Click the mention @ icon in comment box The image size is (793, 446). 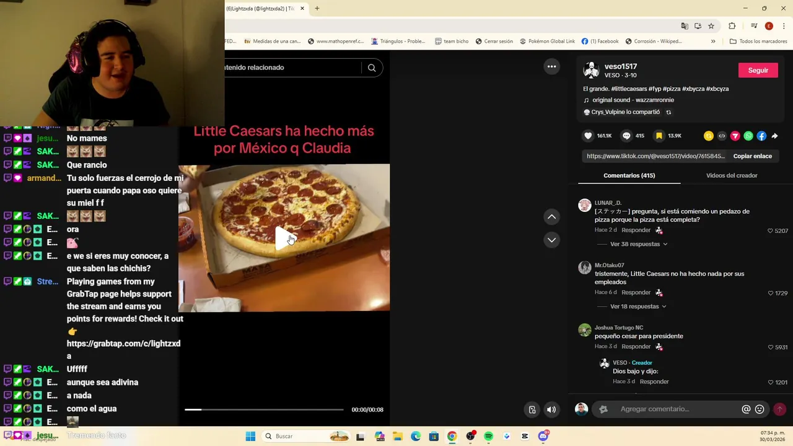746,409
